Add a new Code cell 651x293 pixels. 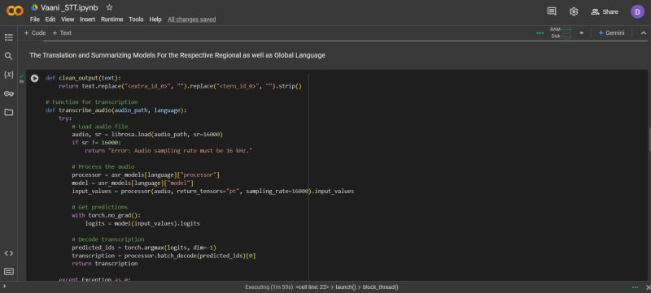35,32
